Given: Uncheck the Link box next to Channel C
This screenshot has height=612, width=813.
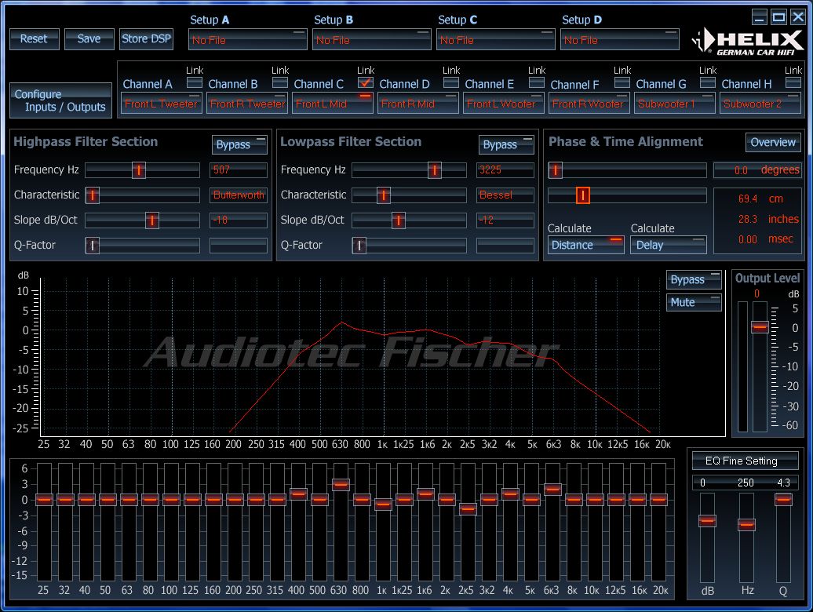Looking at the screenshot, I should (365, 82).
